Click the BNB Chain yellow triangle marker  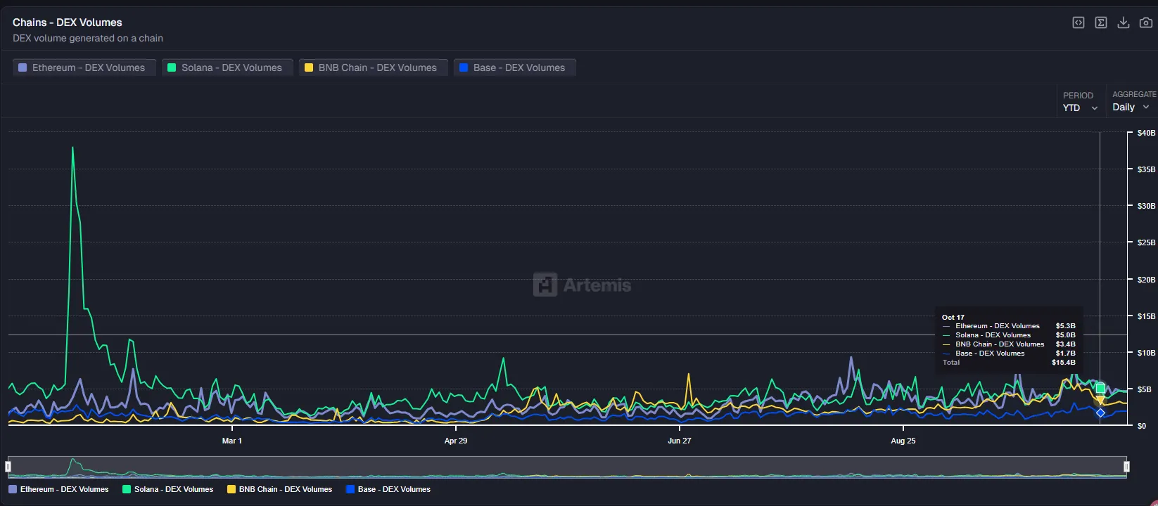click(x=1100, y=400)
